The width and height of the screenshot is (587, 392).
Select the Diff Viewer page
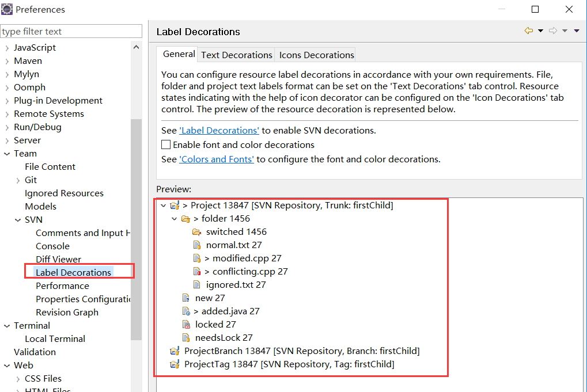tap(58, 259)
